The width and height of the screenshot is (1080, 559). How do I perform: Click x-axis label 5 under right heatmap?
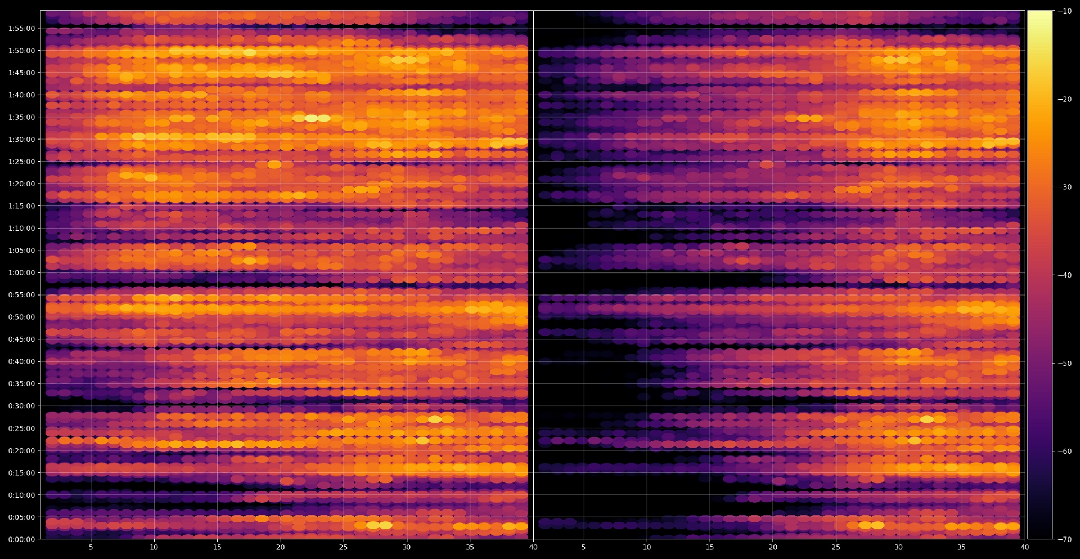pos(583,547)
